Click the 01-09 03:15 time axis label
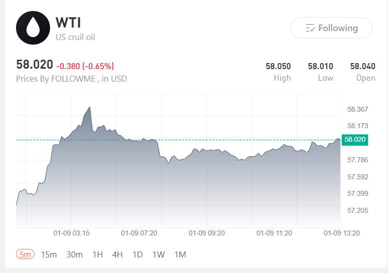 tap(72, 233)
